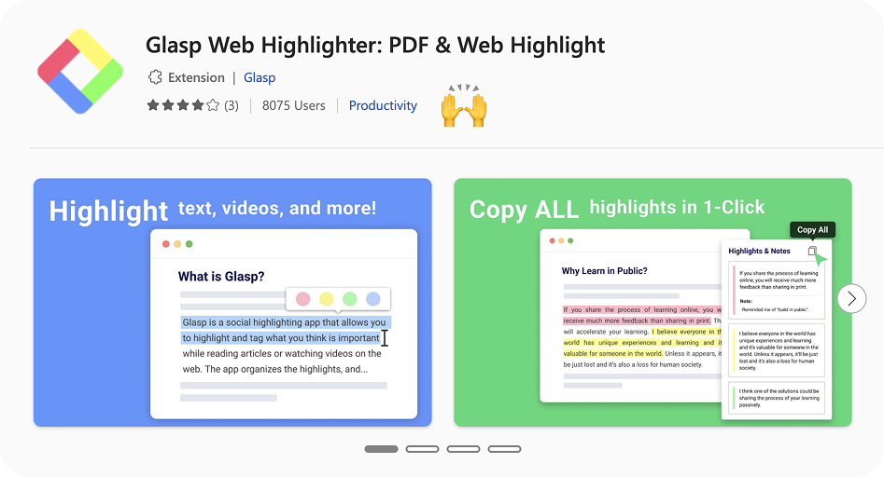Screen dimensions: 884x477
Task: Open the green Copy ALL screenshot
Action: pyautogui.click(x=652, y=303)
